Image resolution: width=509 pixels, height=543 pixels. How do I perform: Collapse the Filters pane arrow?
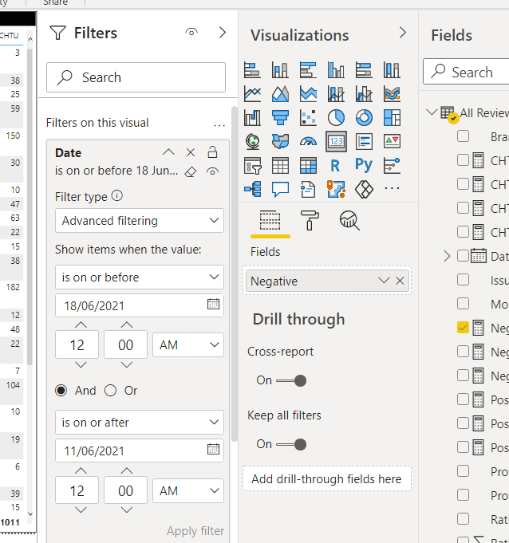(223, 33)
